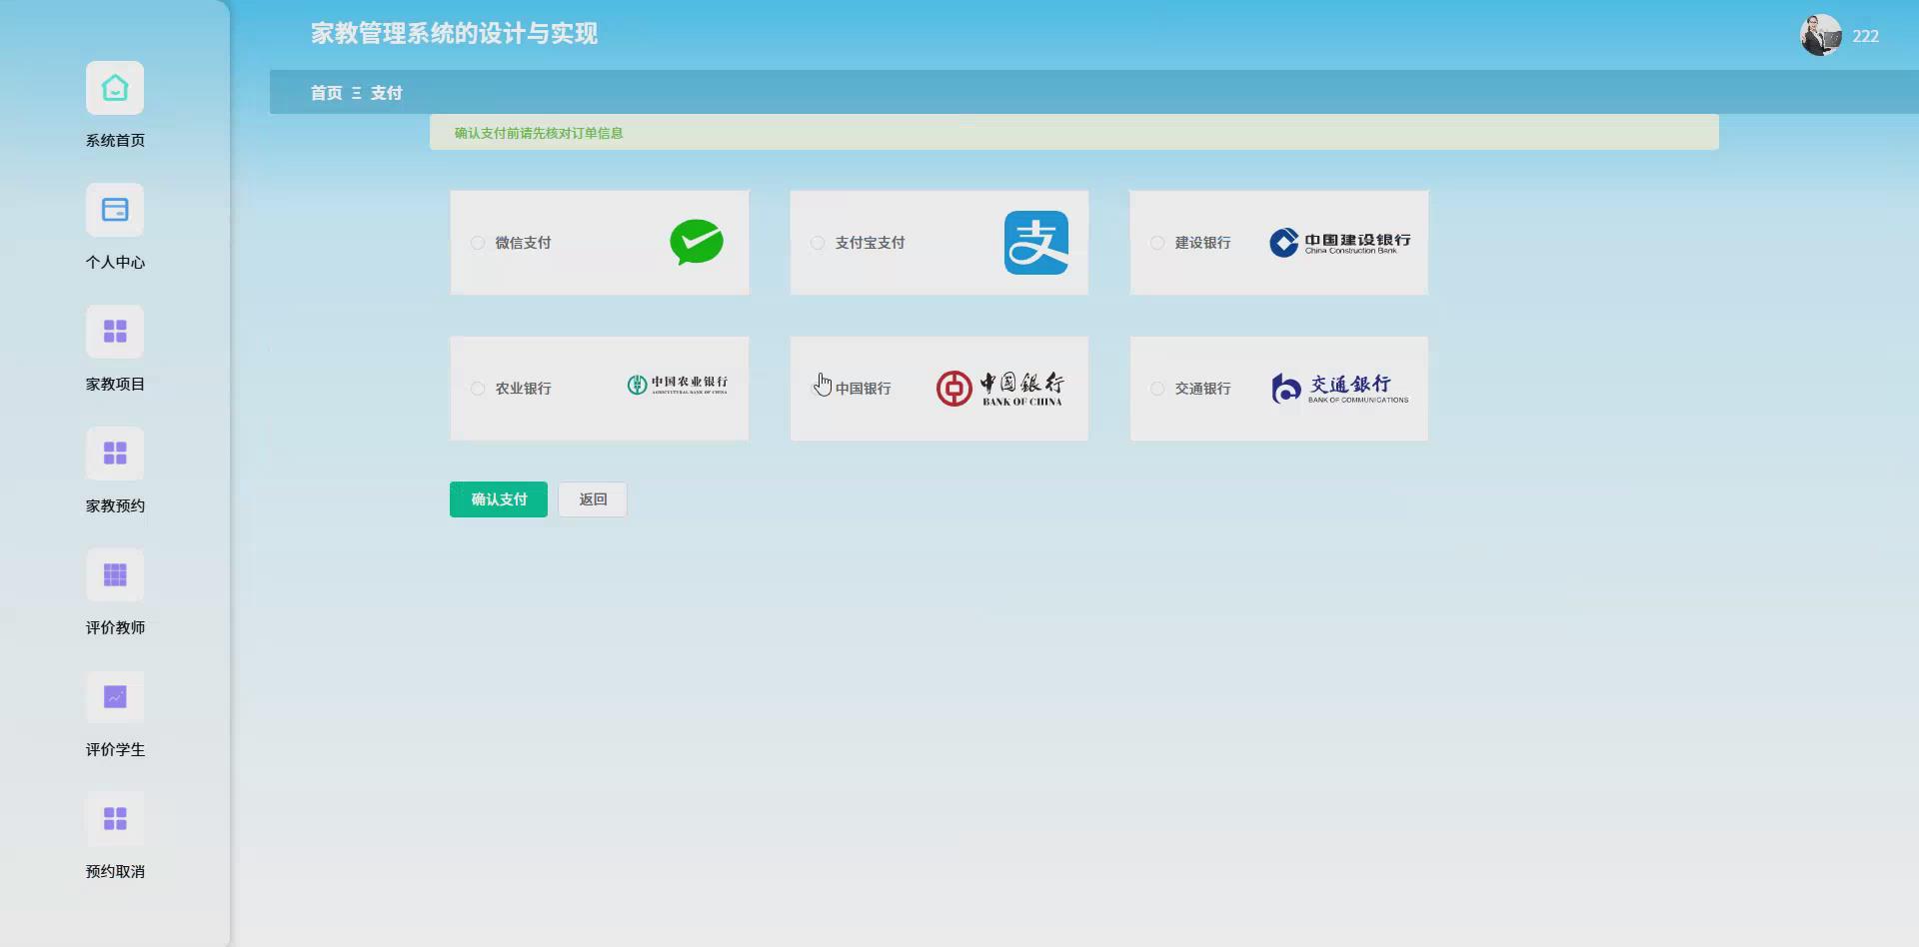1919x947 pixels.
Task: Open 评价学生 via its chart icon
Action: (x=114, y=696)
